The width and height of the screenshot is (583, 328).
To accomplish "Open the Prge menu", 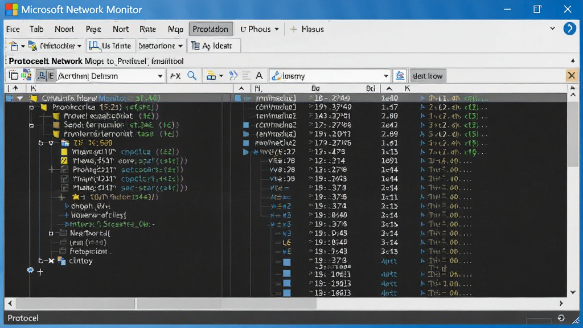I will (x=93, y=29).
